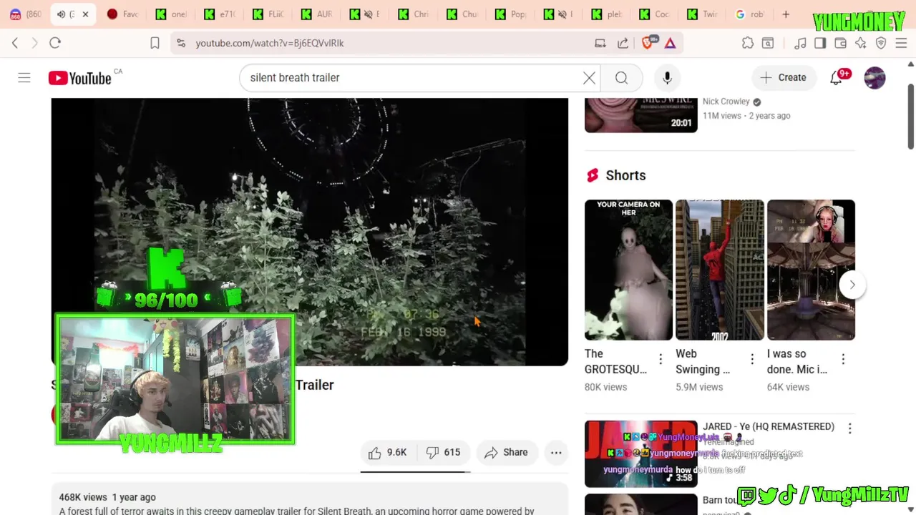Open the YouTube guide hamburger menu
The width and height of the screenshot is (916, 515).
[24, 77]
